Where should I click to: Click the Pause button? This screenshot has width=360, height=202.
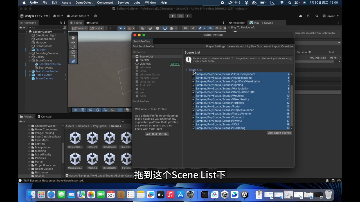click(181, 16)
